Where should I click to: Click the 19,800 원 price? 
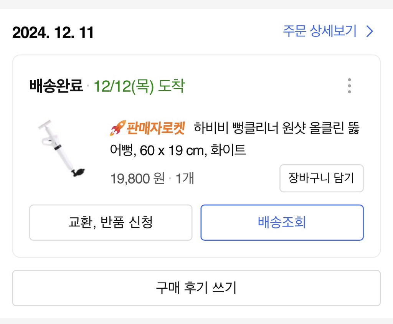click(x=137, y=179)
